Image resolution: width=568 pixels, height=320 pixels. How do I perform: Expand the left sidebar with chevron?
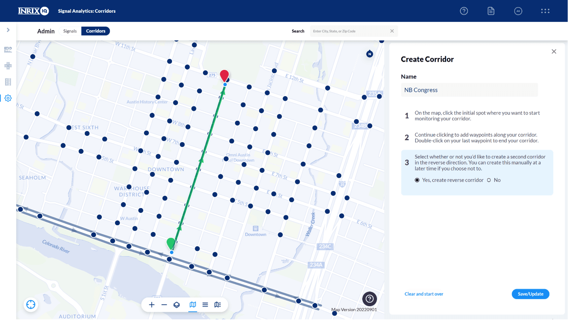click(8, 30)
